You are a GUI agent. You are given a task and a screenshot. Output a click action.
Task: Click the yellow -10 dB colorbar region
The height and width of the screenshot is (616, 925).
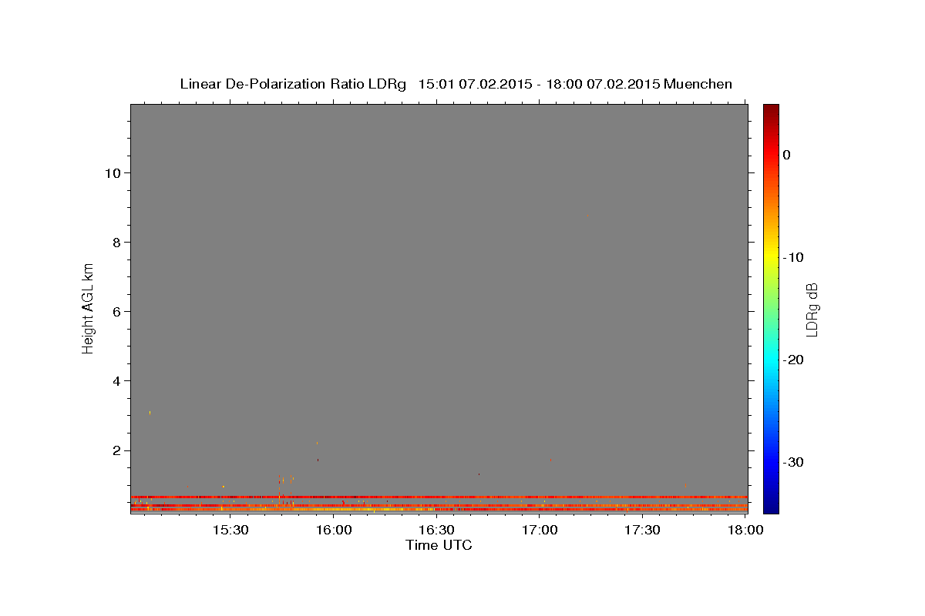(771, 257)
